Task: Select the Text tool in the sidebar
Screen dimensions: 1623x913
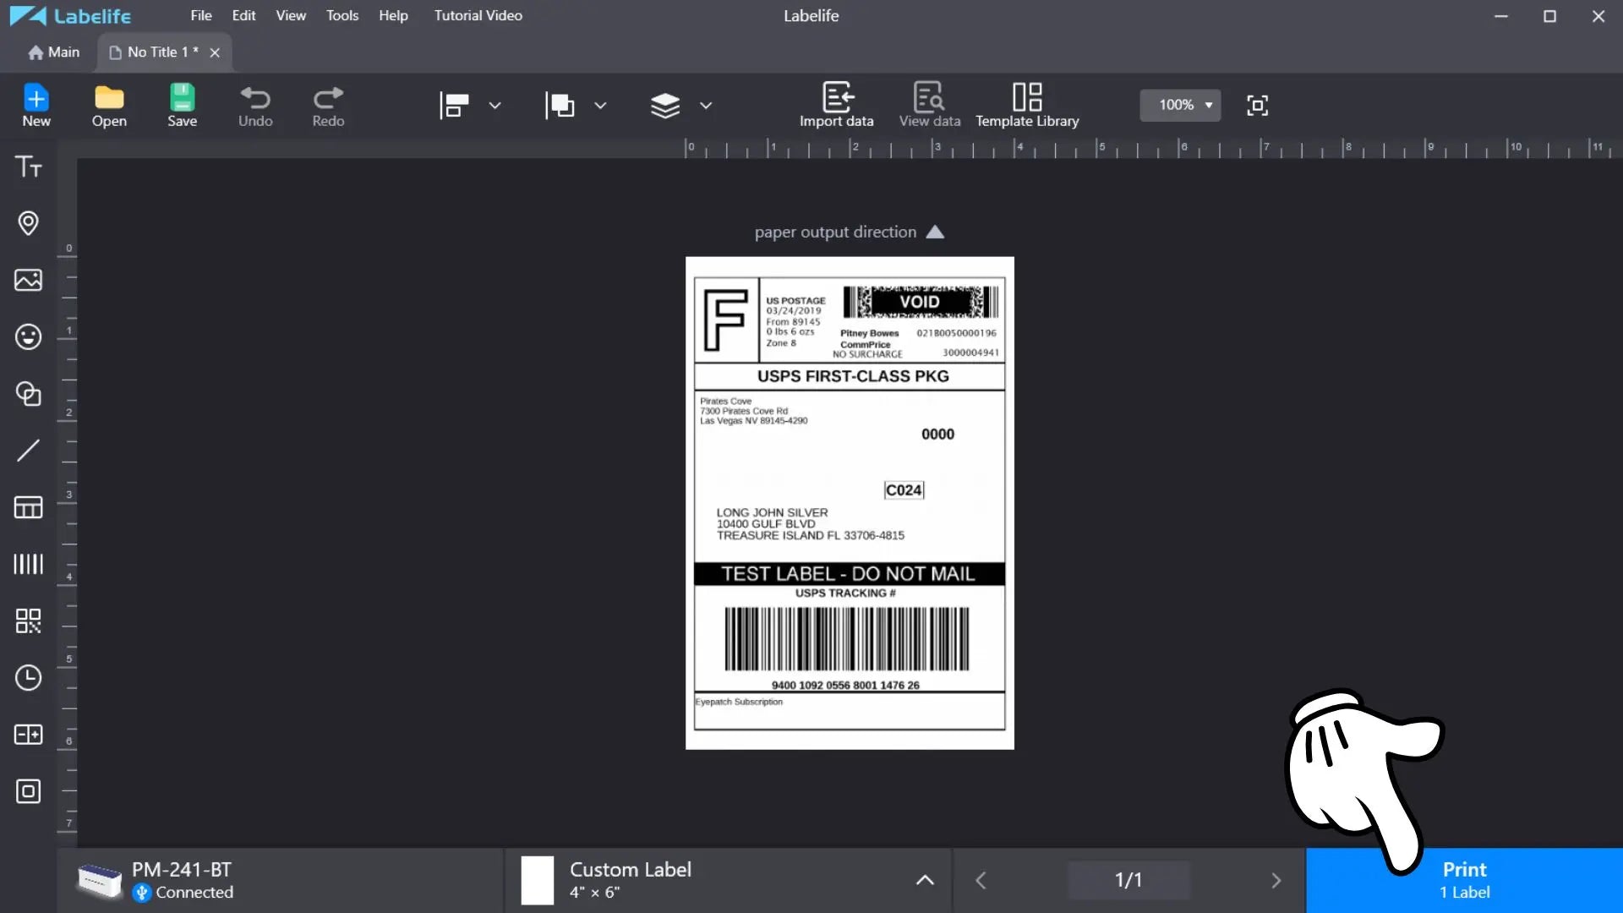Action: [28, 167]
